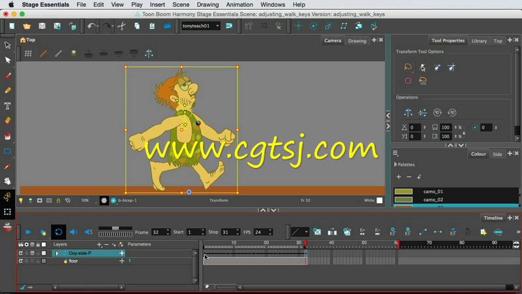This screenshot has height=294, width=522.
Task: Select the Pencil tool
Action: click(x=7, y=90)
